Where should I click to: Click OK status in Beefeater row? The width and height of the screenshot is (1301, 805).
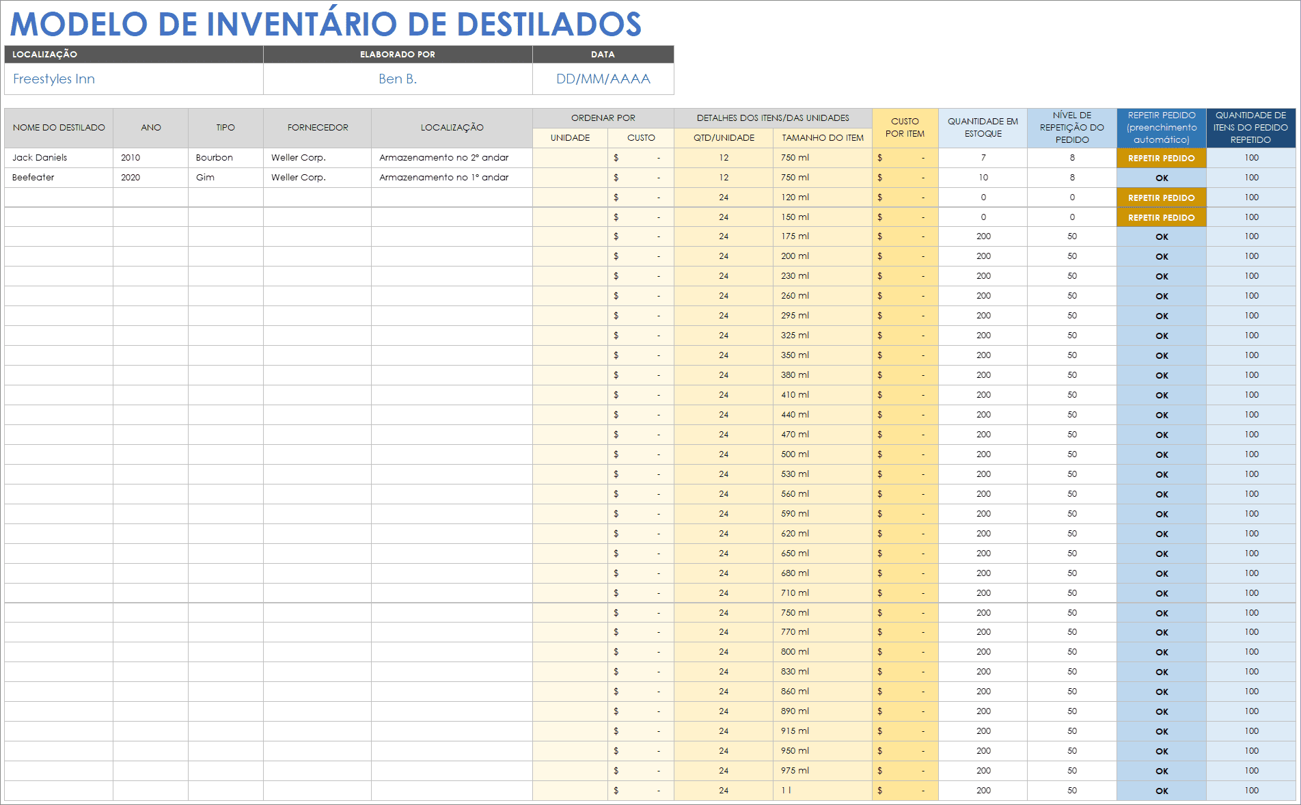[1162, 178]
